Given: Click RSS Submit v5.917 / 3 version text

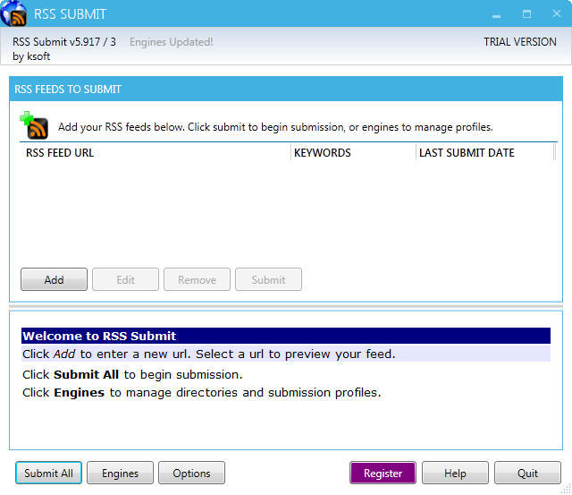Looking at the screenshot, I should click(x=64, y=42).
